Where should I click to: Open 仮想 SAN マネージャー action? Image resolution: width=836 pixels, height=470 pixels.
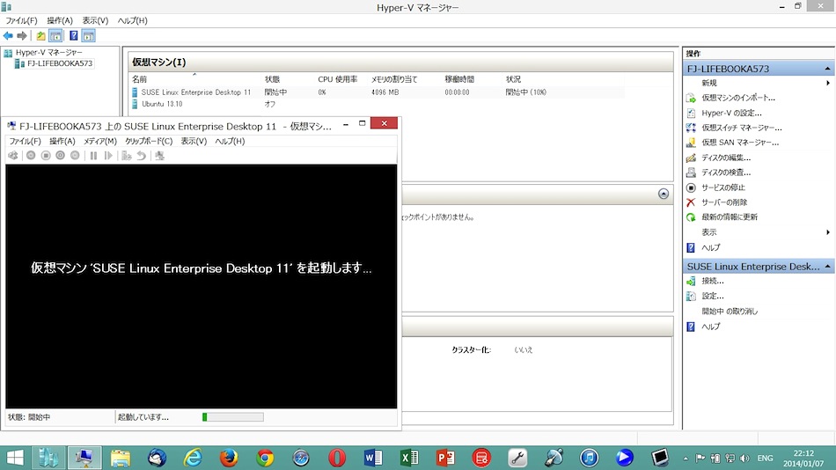(x=740, y=143)
